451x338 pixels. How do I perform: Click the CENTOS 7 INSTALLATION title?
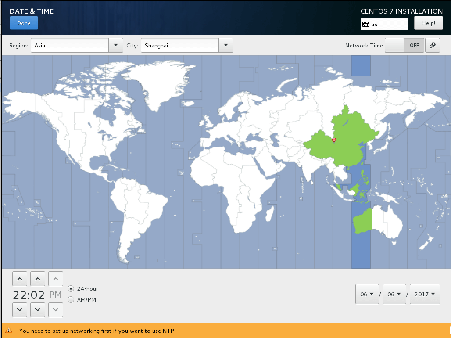401,11
